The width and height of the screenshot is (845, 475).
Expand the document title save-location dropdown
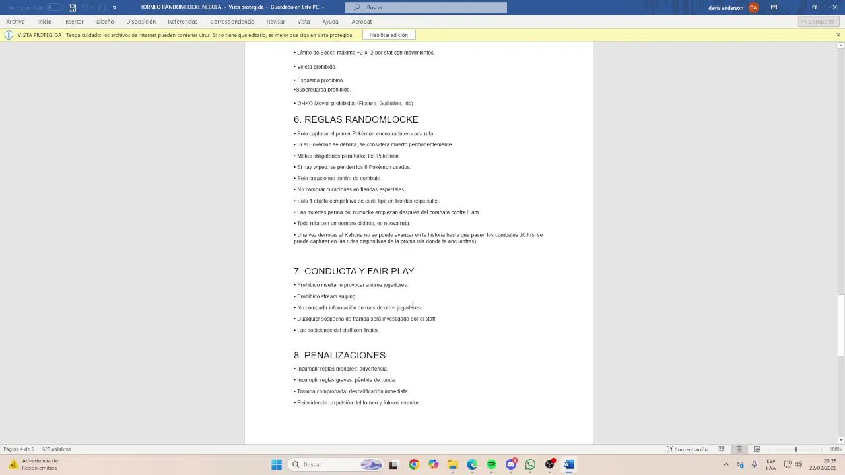tap(323, 7)
